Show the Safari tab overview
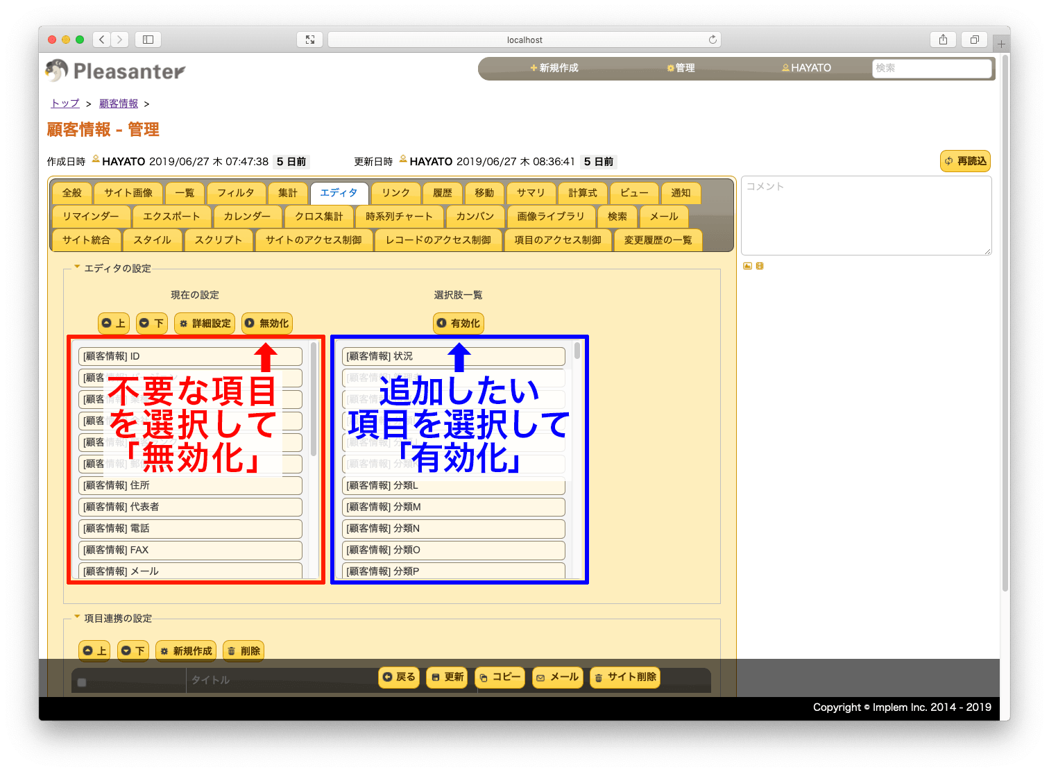This screenshot has width=1049, height=772. (975, 40)
